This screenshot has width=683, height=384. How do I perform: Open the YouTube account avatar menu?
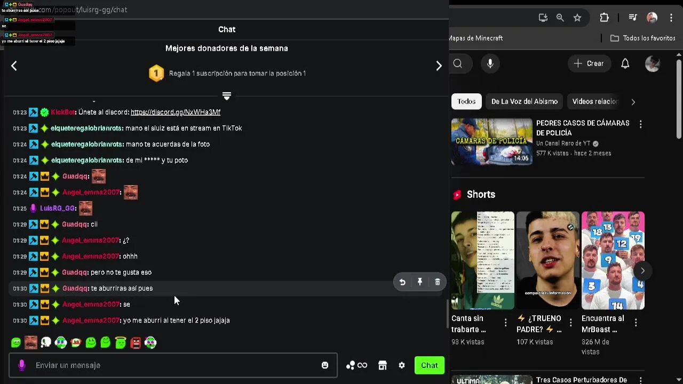[x=653, y=63]
